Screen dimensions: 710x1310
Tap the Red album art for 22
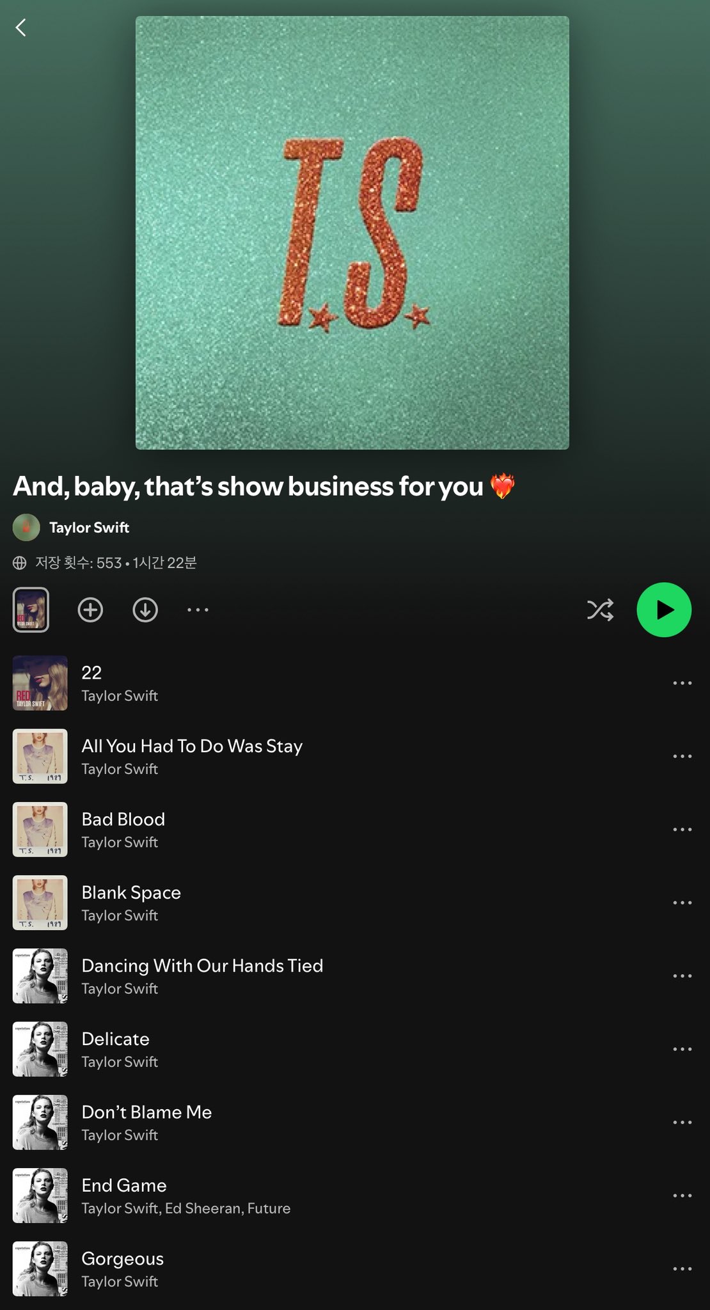click(x=40, y=683)
